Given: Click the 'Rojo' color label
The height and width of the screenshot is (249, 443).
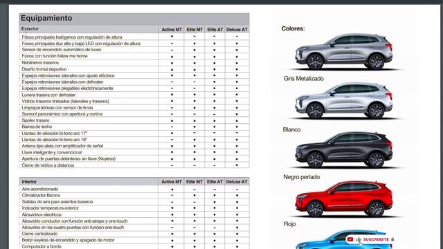Looking at the screenshot, I should 289,224.
